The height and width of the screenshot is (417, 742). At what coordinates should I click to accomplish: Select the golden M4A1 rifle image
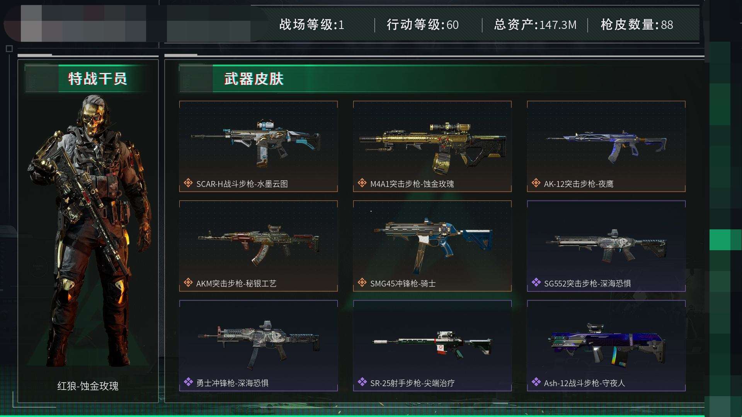[x=432, y=147]
